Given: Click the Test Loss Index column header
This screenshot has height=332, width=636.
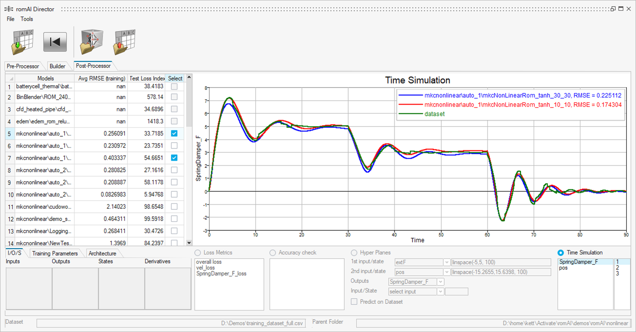Looking at the screenshot, I should pos(146,78).
